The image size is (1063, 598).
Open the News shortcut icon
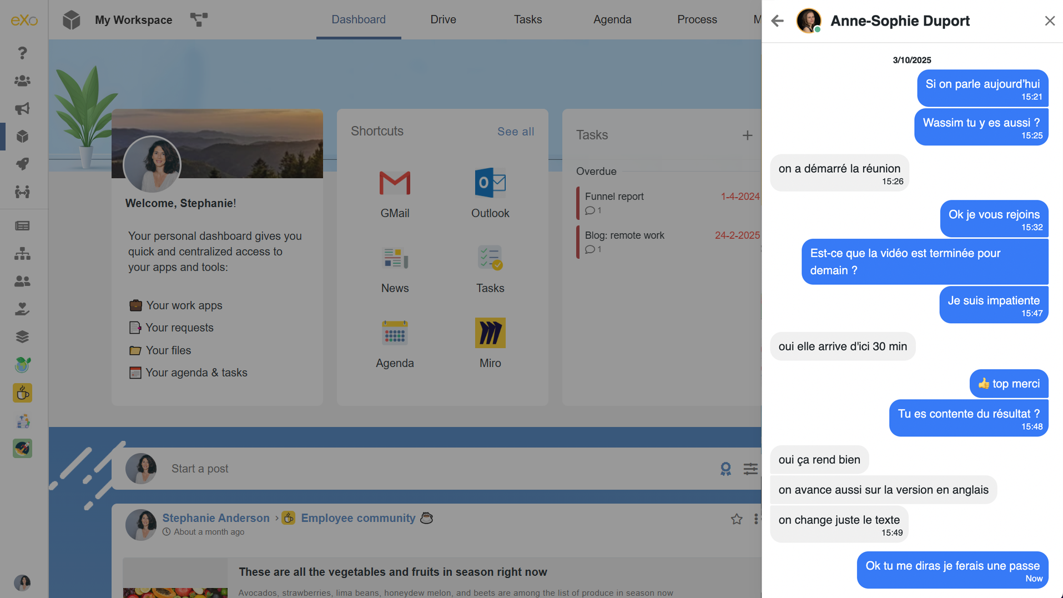tap(395, 259)
